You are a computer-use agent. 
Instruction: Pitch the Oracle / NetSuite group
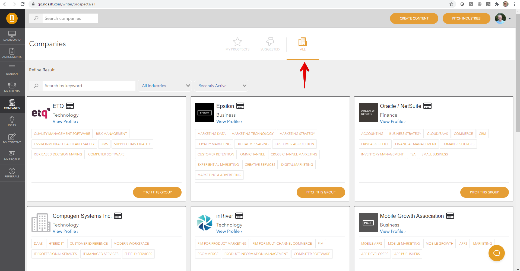pos(484,192)
